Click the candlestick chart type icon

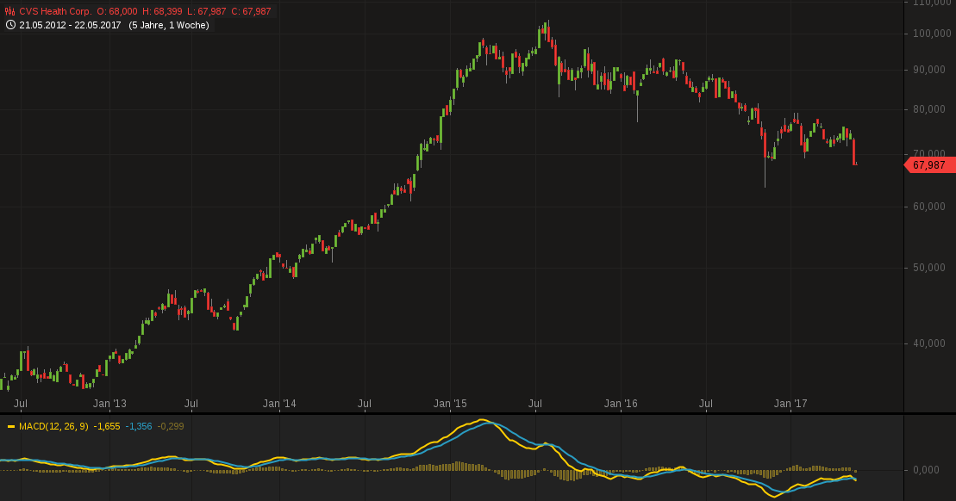(10, 11)
